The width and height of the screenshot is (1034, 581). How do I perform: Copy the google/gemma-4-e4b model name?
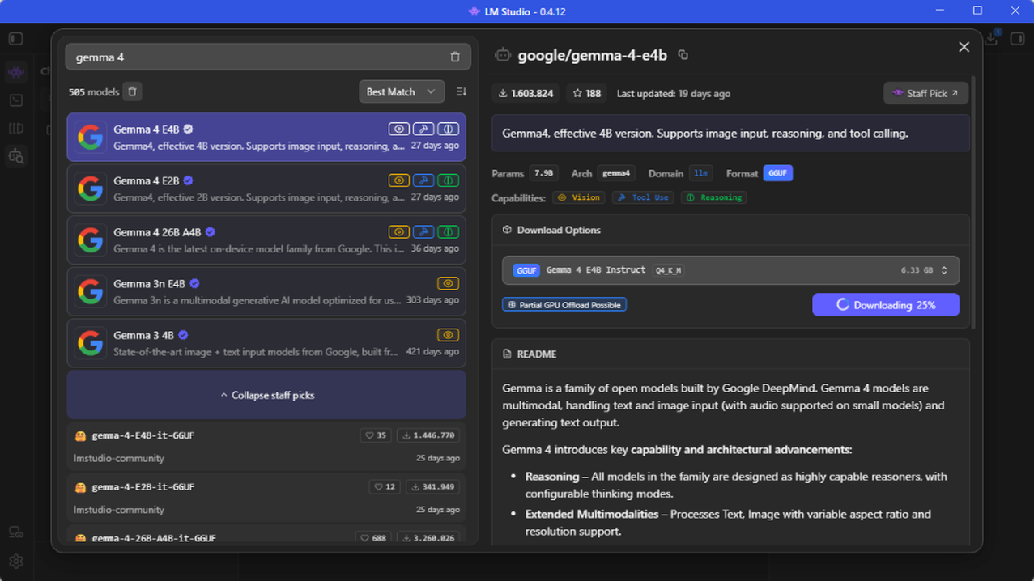pyautogui.click(x=683, y=55)
